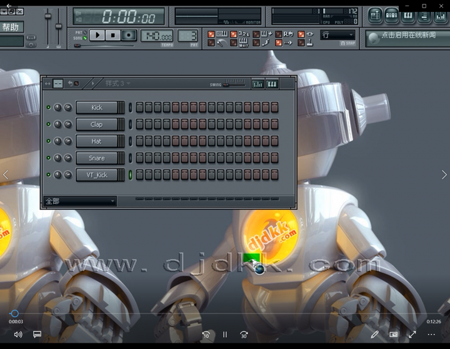This screenshot has width=450, height=349.
Task: Open the video player more options menu
Action: (431, 335)
